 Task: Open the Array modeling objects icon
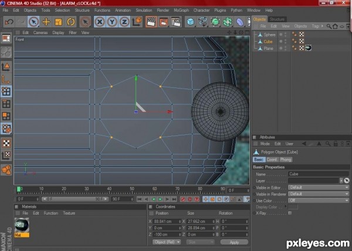[x=228, y=22]
